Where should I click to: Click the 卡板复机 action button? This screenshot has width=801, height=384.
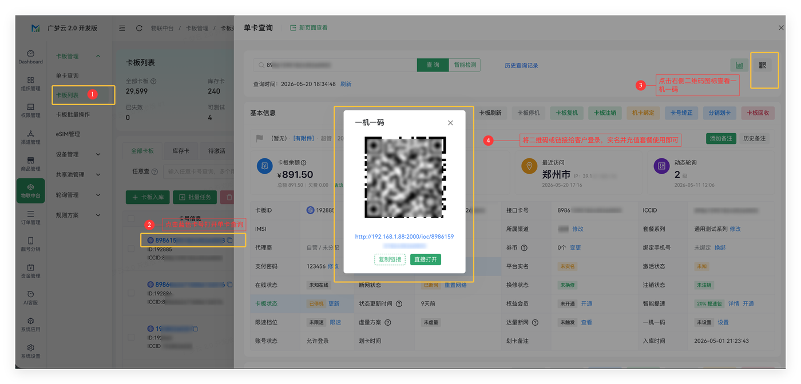(x=566, y=113)
